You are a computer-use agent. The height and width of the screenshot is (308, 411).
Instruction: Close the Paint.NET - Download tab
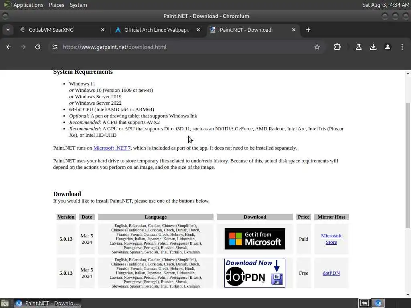point(294,30)
